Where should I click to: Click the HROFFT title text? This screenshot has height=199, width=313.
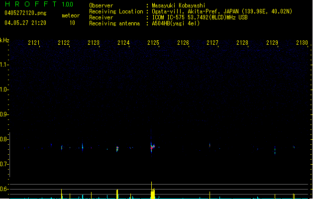(31, 4)
